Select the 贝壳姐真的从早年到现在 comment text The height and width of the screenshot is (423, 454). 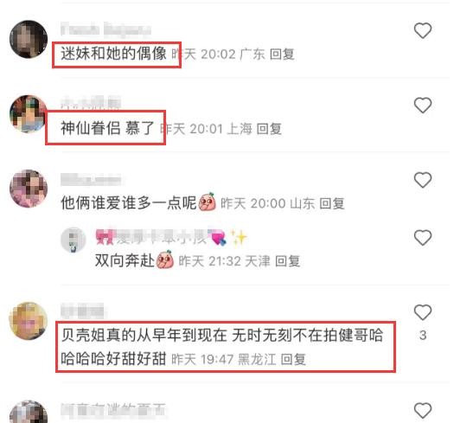[221, 347]
